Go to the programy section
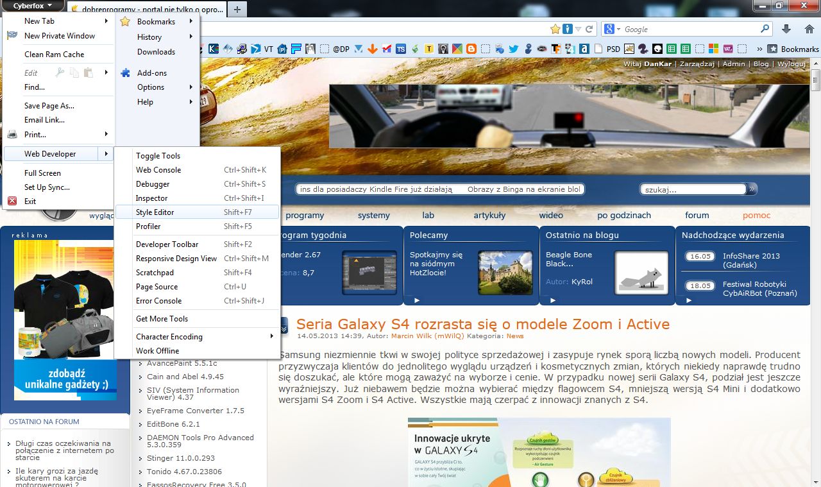Image resolution: width=821 pixels, height=487 pixels. pos(305,215)
